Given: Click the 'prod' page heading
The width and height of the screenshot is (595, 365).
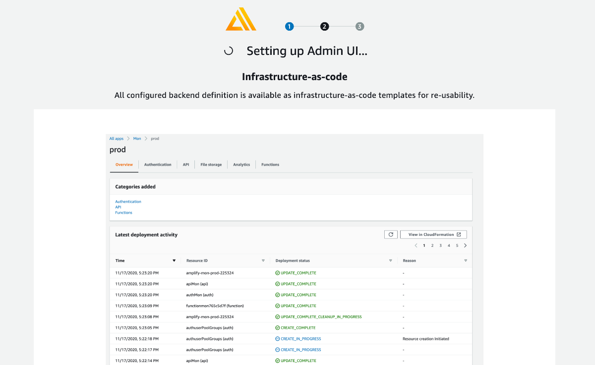Looking at the screenshot, I should pos(118,149).
